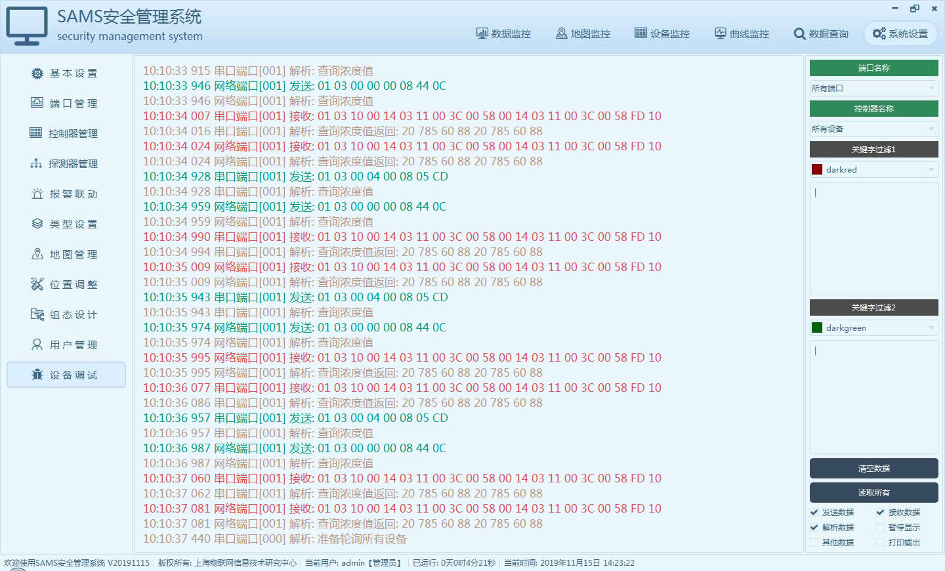
Task: Open 探测器管理 in the sidebar
Action: pos(66,164)
